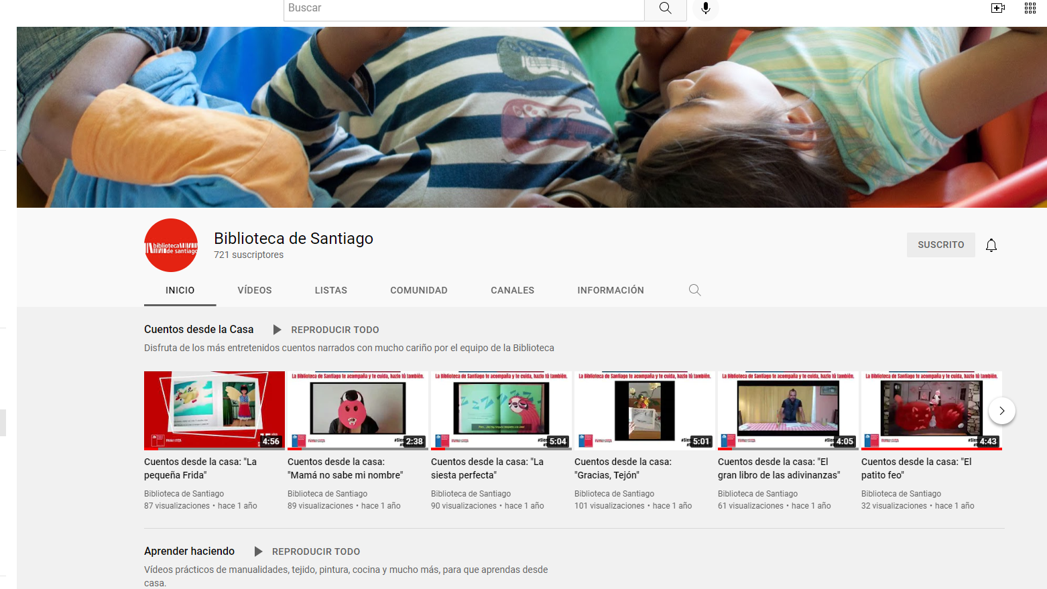This screenshot has width=1047, height=589.
Task: Click the notification bell icon
Action: [x=991, y=245]
